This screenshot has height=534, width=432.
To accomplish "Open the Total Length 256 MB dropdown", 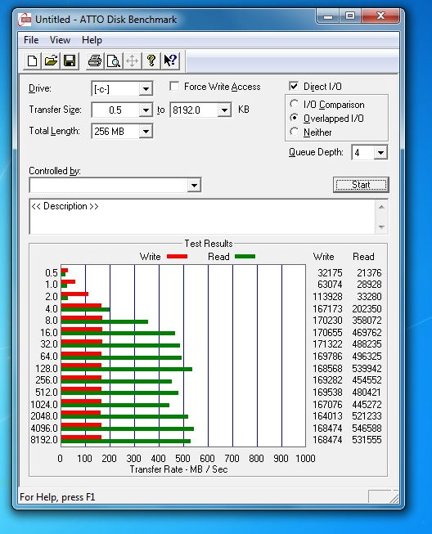I will click(146, 132).
